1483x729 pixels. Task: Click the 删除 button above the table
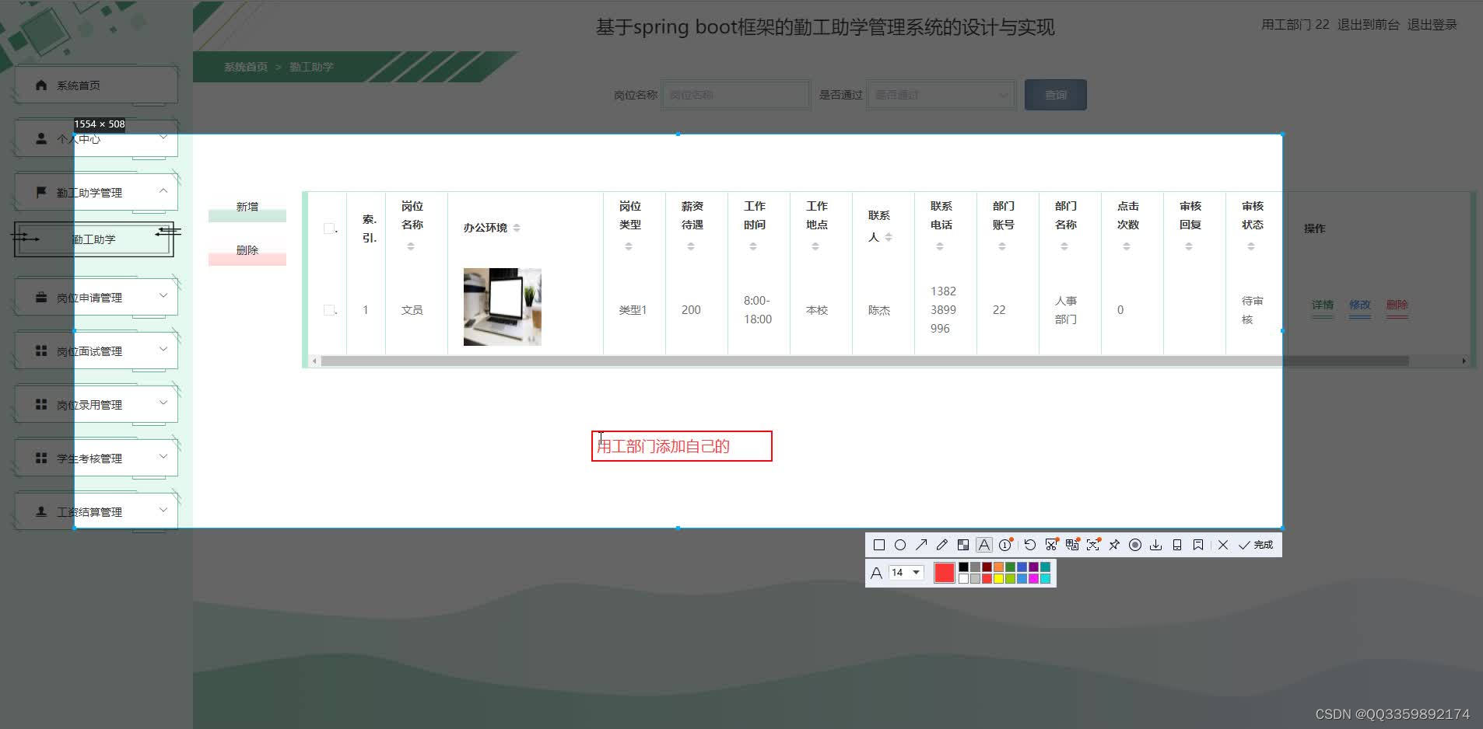click(x=247, y=251)
